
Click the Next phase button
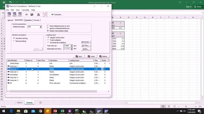pyautogui.click(x=79, y=56)
